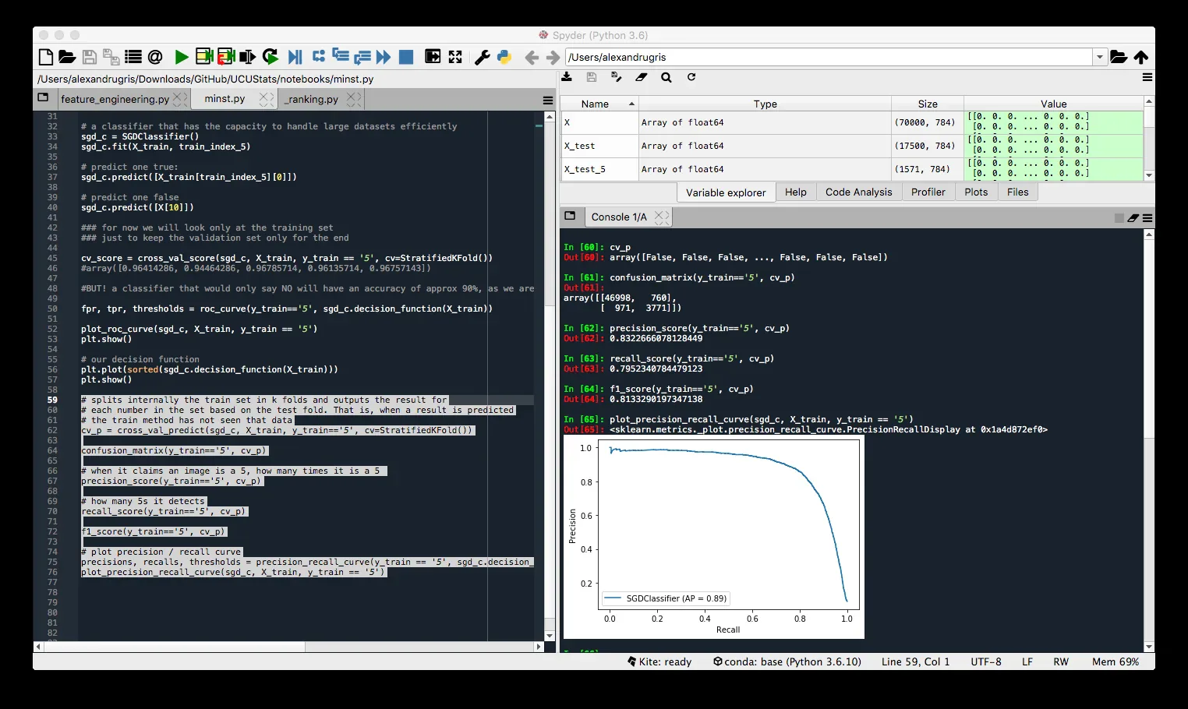Image resolution: width=1188 pixels, height=709 pixels.
Task: Stop debugging with the blue square
Action: [x=406, y=57]
